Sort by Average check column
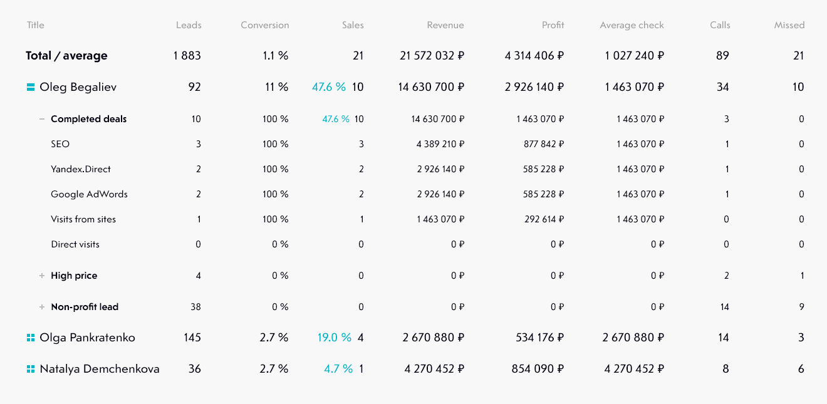The width and height of the screenshot is (827, 404). click(632, 26)
